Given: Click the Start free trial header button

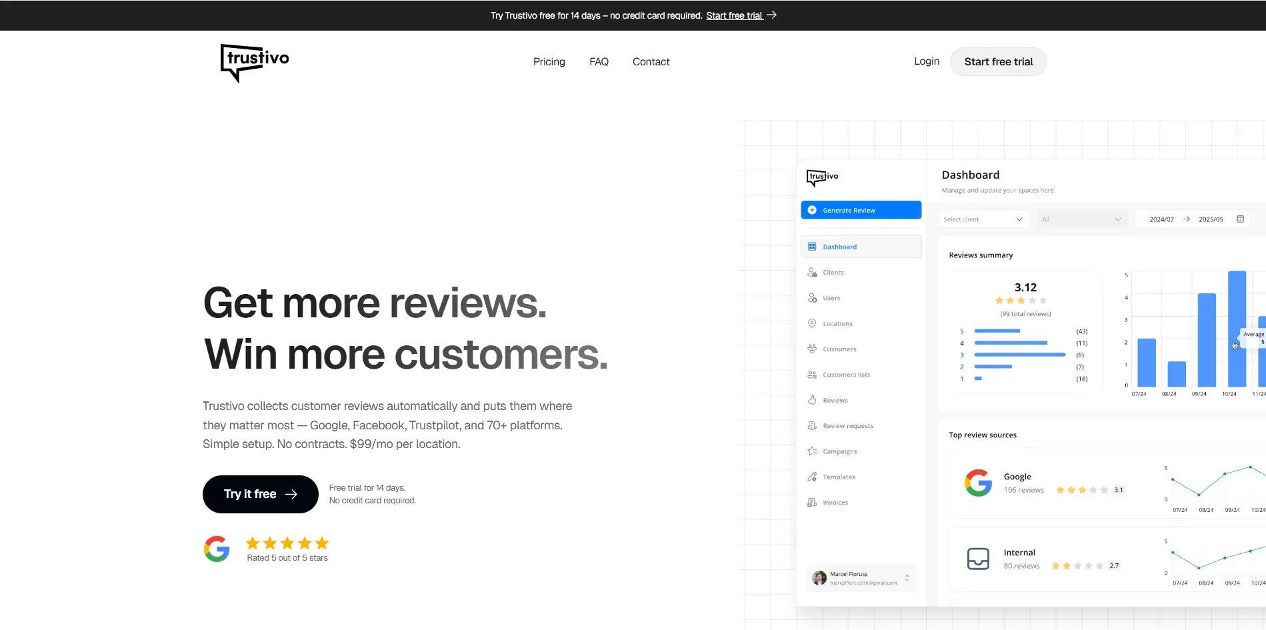Looking at the screenshot, I should point(999,62).
